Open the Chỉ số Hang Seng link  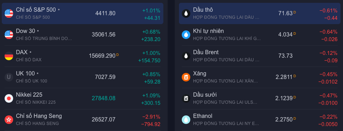click(x=39, y=116)
